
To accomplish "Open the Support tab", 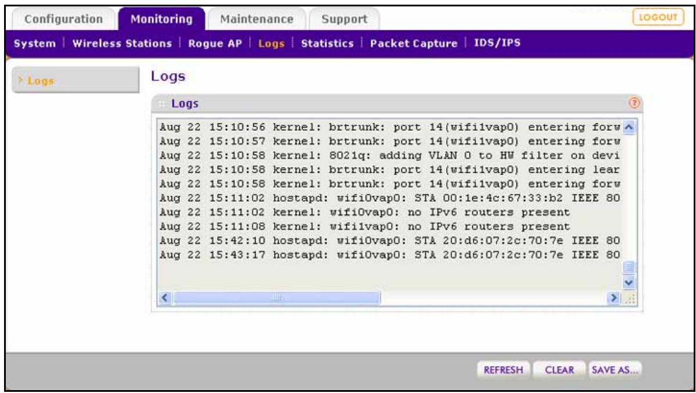I will click(344, 19).
